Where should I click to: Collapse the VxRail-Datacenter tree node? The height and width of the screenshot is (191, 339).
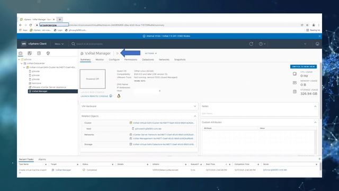pos(22,64)
